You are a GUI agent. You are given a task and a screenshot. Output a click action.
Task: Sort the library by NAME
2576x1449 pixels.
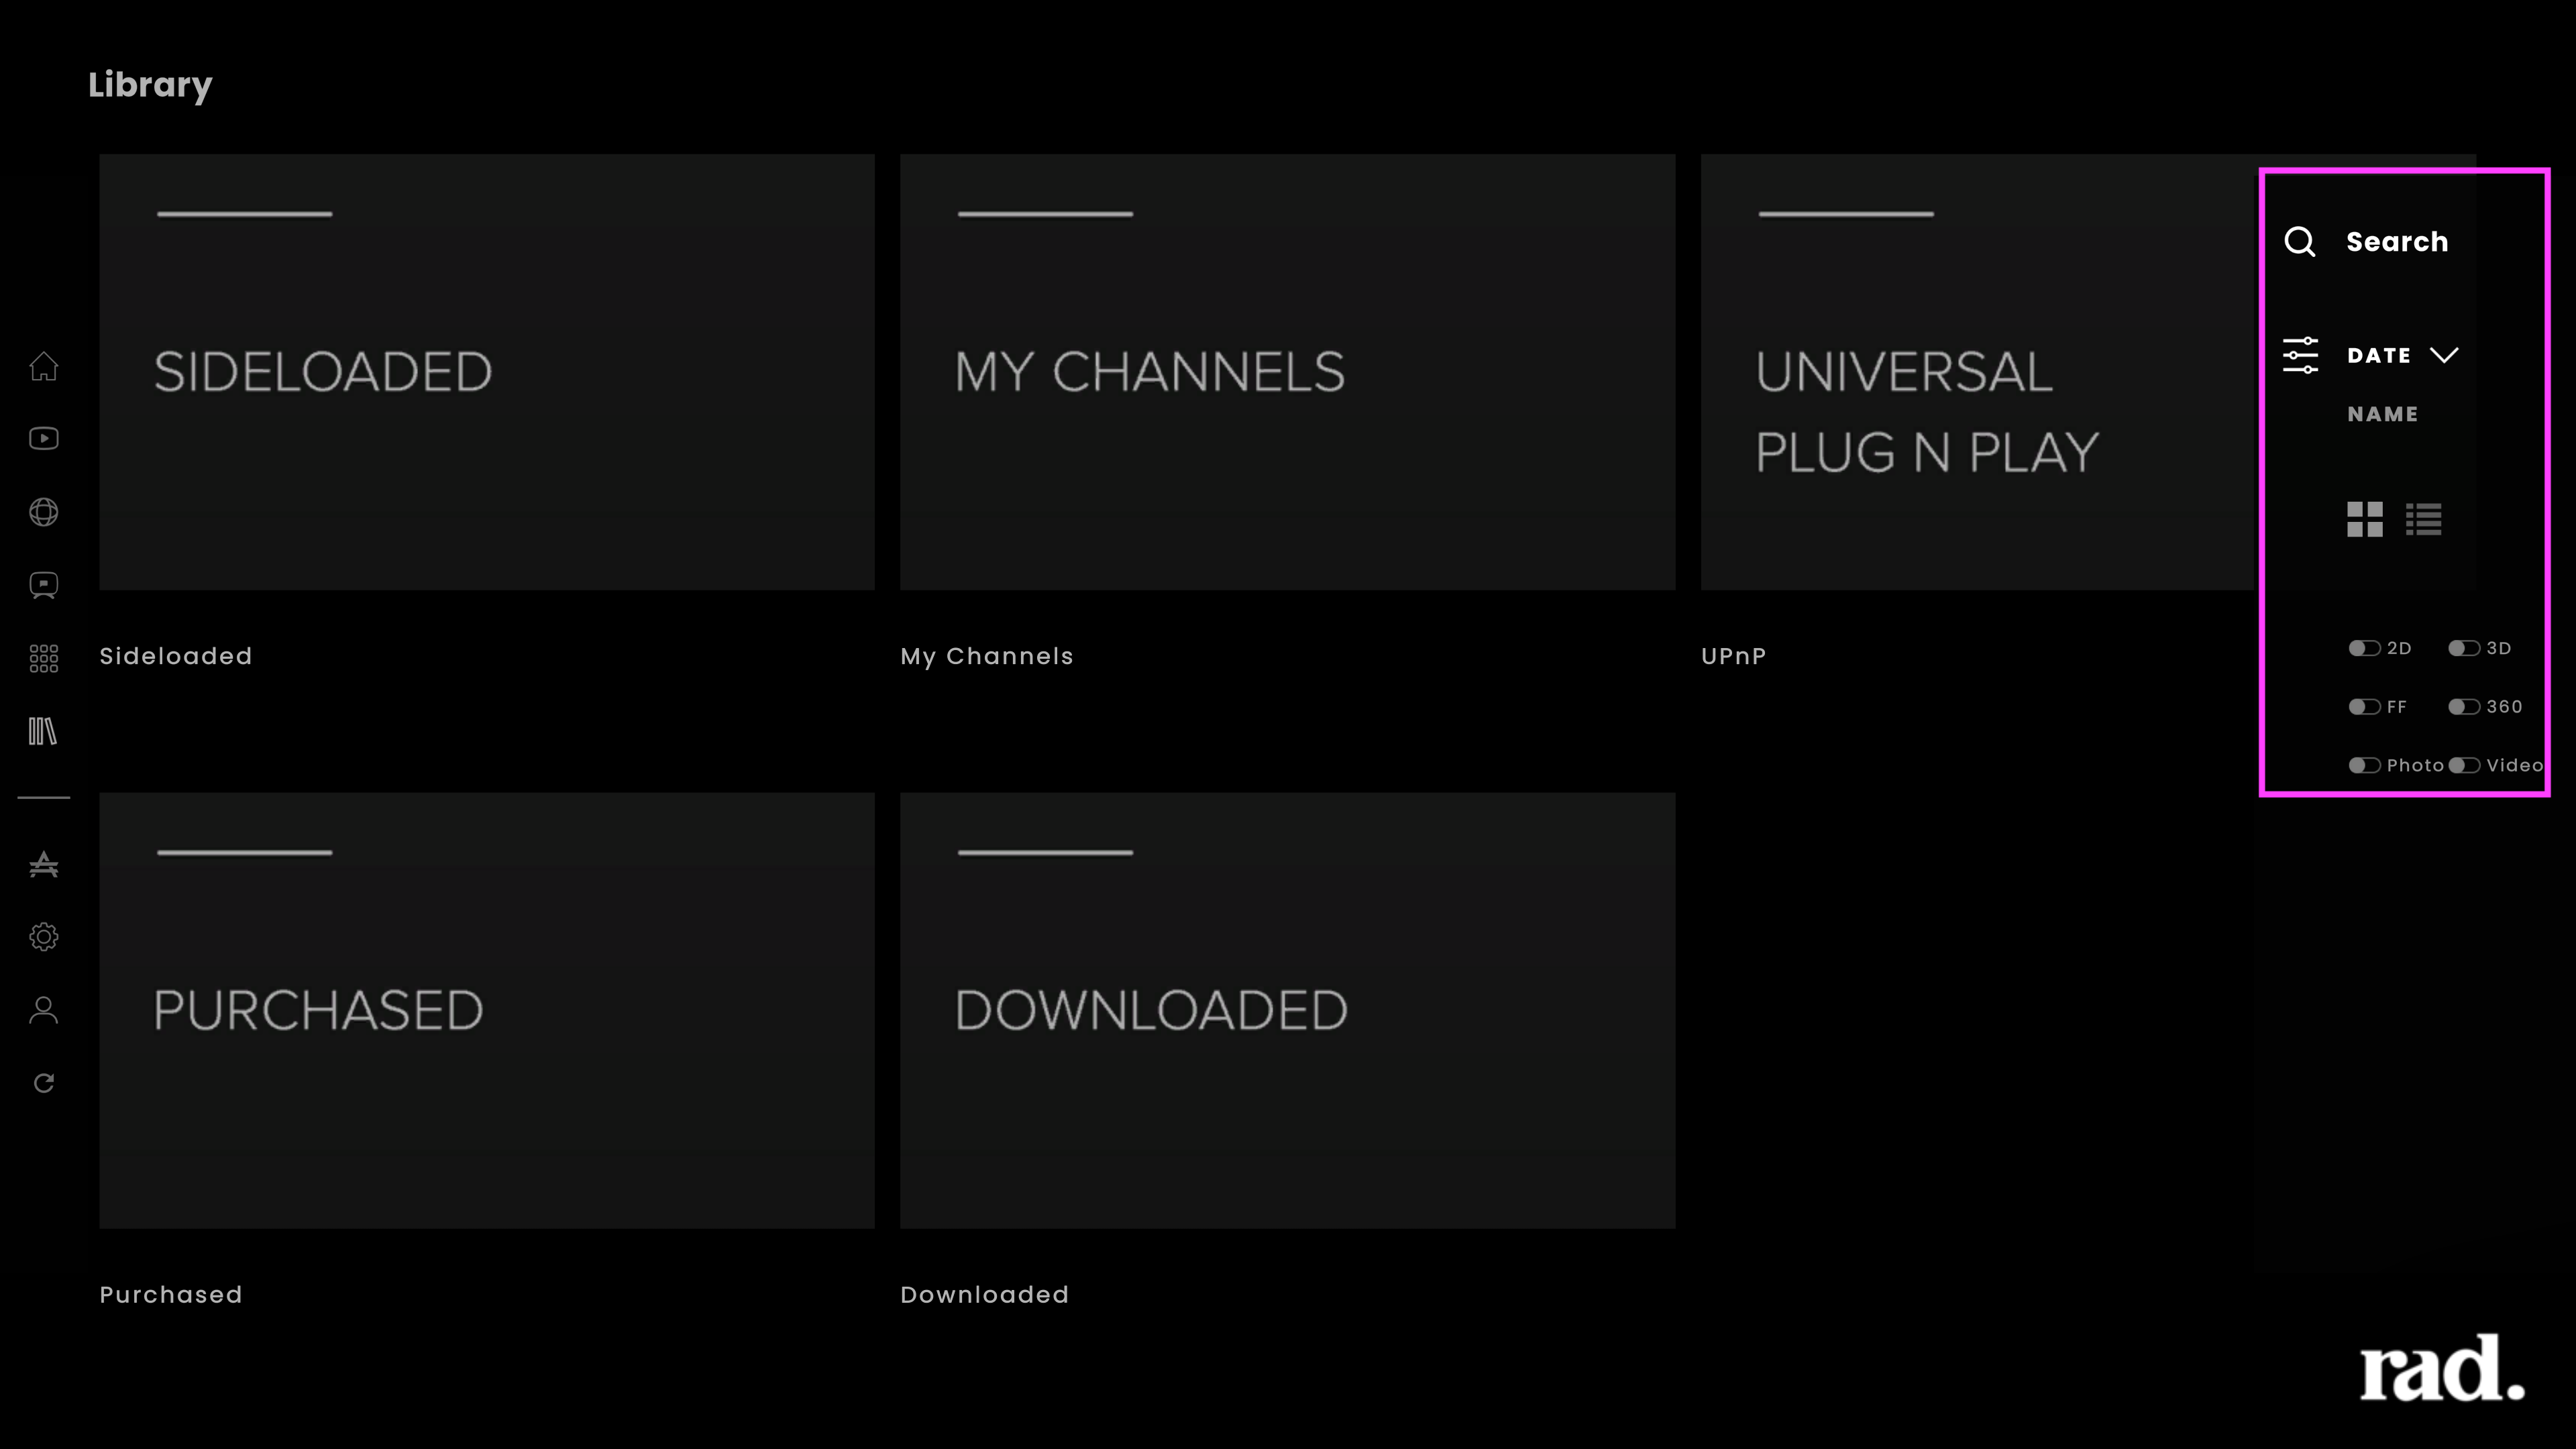coord(2382,414)
